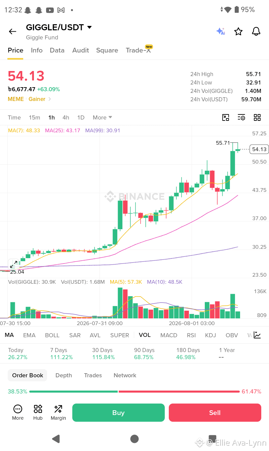Viewport: 269px width, 451px height.
Task: Select the 1h chart interval
Action: (x=51, y=117)
